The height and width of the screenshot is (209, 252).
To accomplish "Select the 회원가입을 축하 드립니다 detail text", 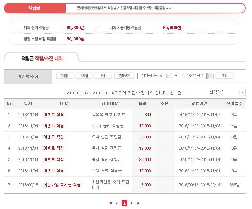I will click(110, 185).
